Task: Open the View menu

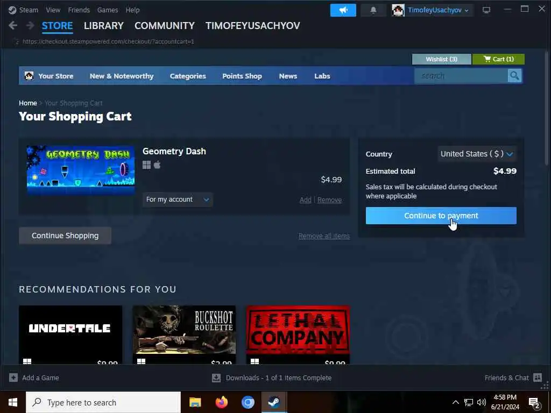Action: pos(53,10)
